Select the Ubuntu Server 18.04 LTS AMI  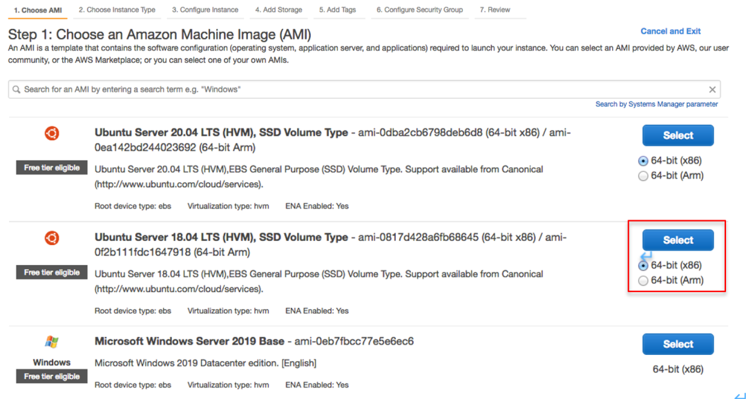(678, 240)
